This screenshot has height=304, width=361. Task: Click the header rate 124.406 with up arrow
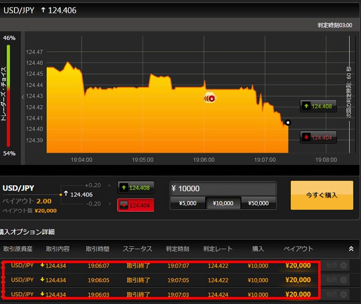(x=58, y=10)
